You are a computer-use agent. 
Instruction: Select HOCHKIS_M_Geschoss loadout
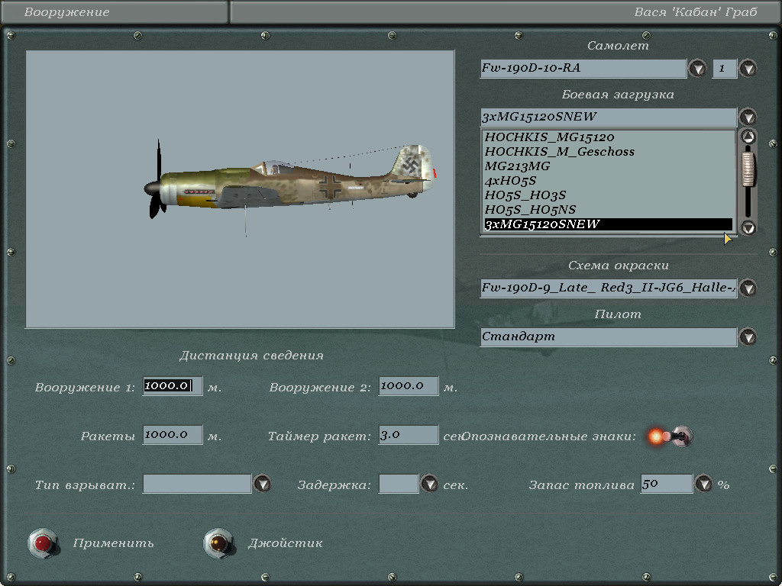pos(609,152)
